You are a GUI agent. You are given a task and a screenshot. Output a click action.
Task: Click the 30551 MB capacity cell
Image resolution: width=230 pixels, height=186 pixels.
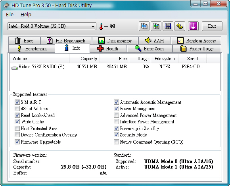[x=87, y=67]
